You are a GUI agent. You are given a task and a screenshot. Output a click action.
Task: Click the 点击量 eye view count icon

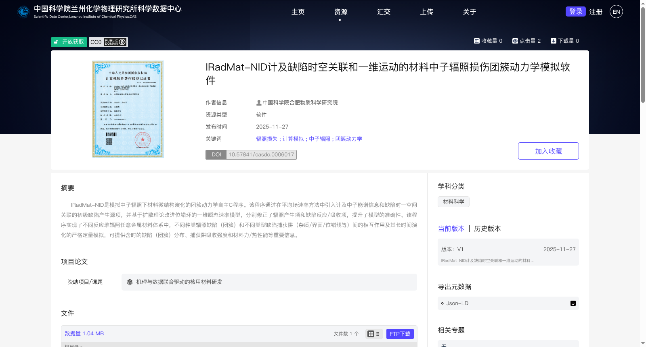515,41
